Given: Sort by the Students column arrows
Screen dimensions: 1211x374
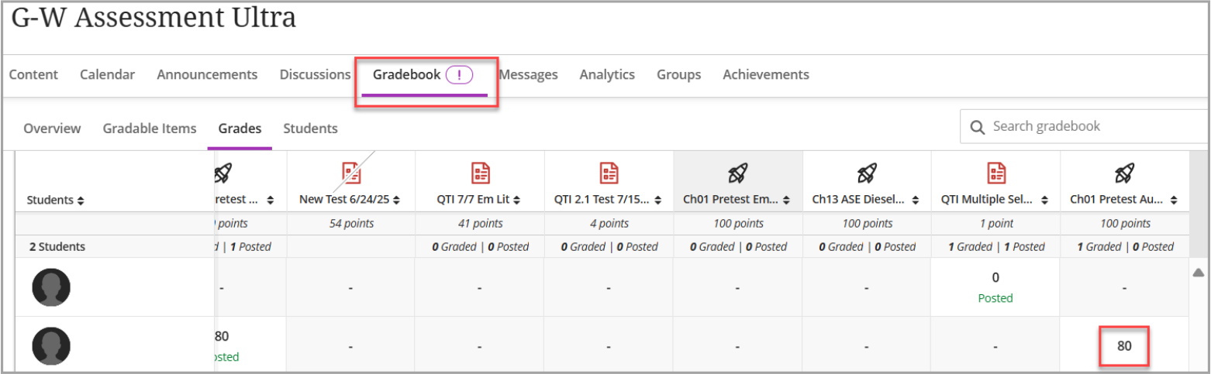Looking at the screenshot, I should (x=81, y=201).
